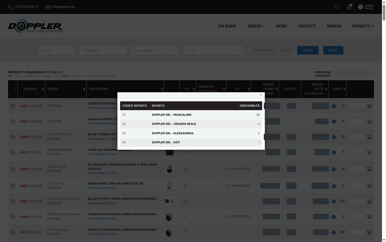Open the Tutti i Marchi brand dropdown
The height and width of the screenshot is (242, 386).
(155, 50)
